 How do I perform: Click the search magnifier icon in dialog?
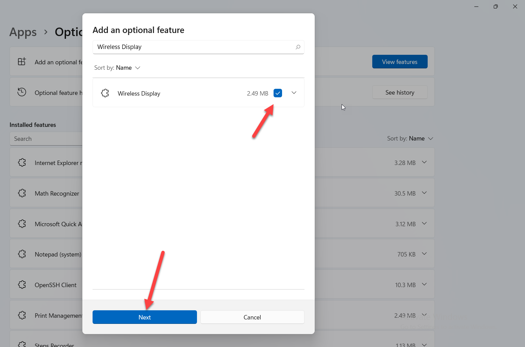(298, 47)
